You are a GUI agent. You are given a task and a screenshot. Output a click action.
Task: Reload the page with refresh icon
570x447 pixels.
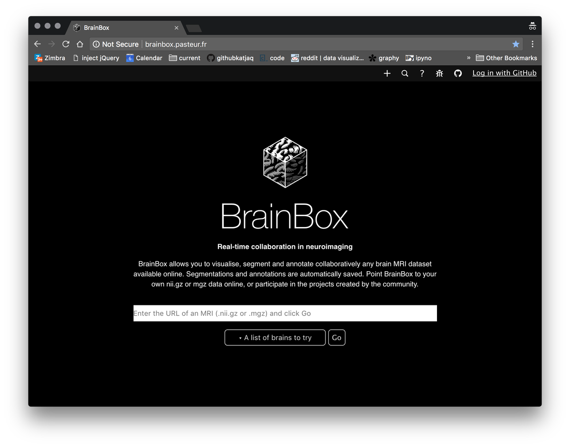coord(66,44)
